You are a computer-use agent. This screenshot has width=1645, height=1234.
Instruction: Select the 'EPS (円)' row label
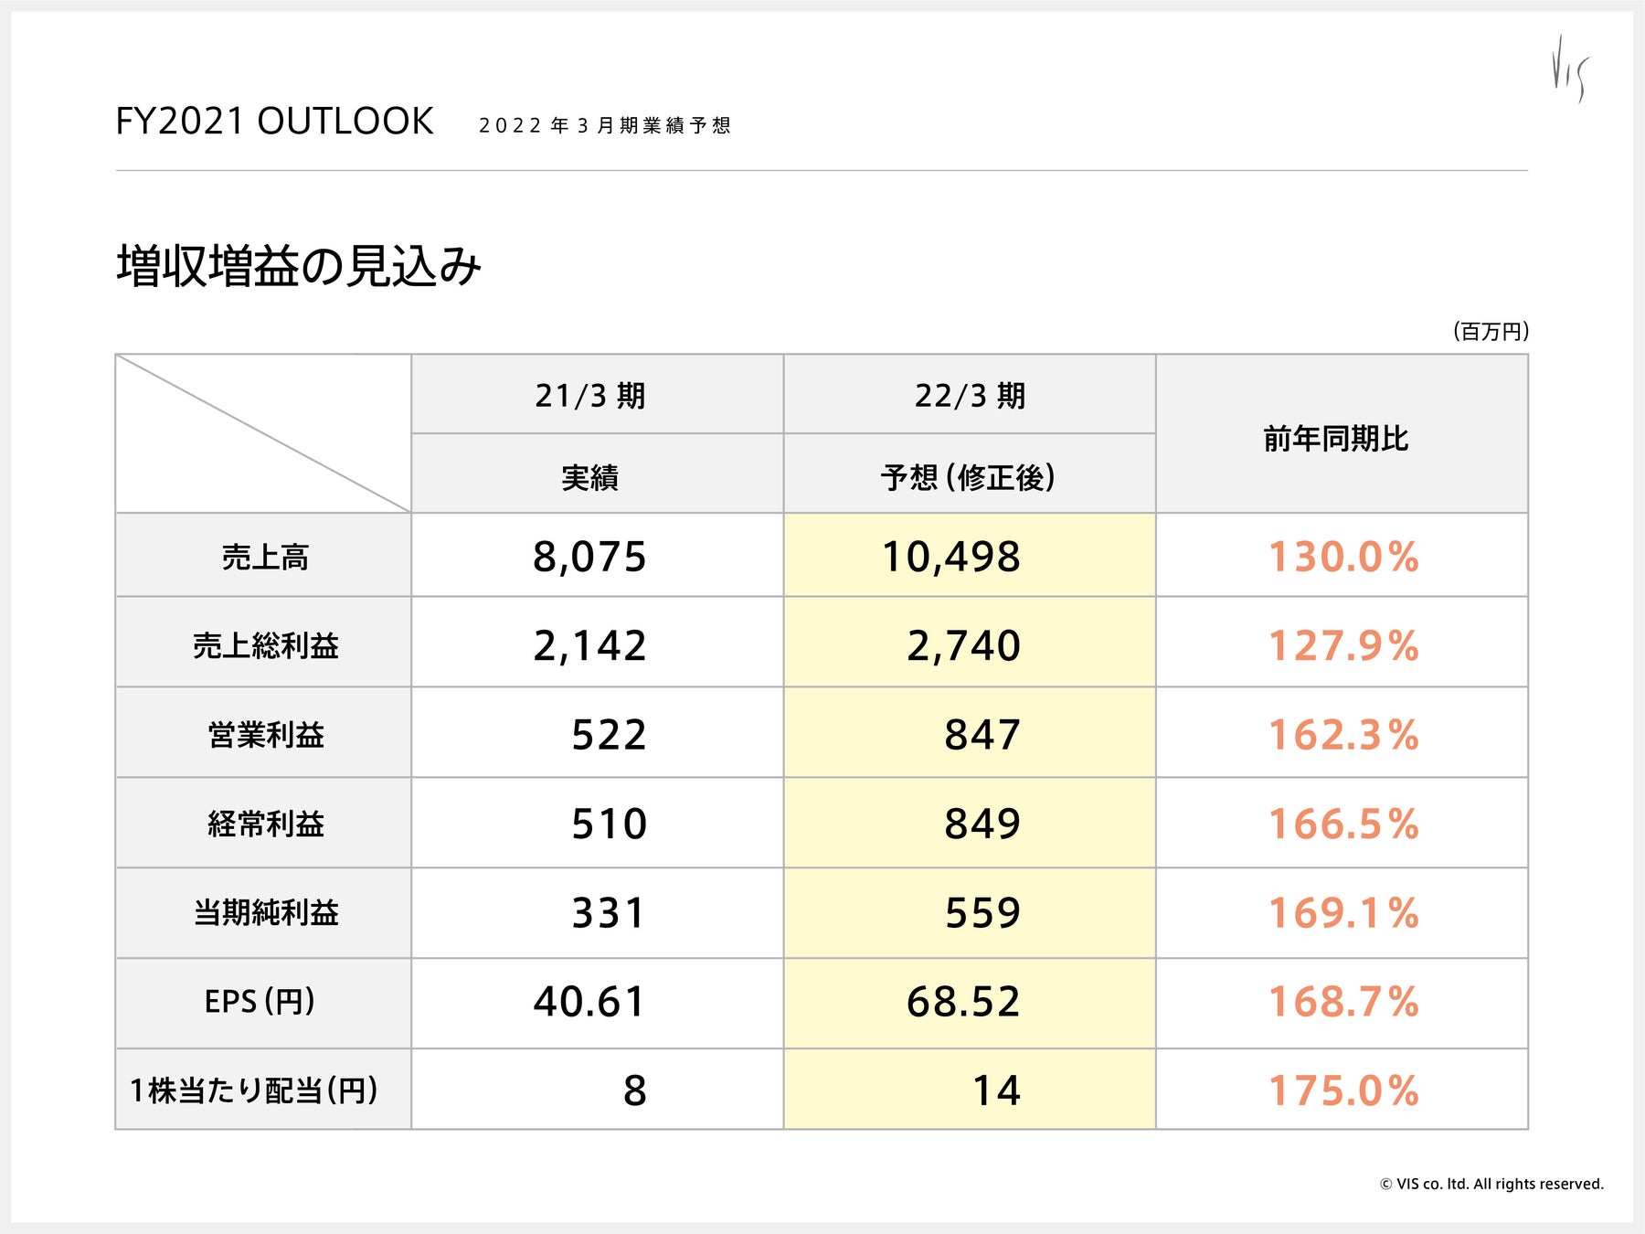tap(260, 1002)
